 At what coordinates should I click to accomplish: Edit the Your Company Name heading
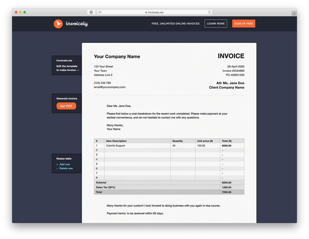point(117,57)
